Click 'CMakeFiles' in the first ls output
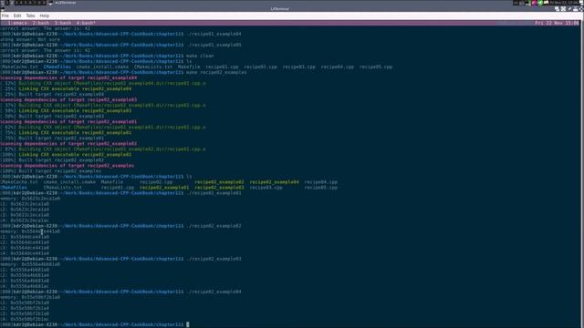This screenshot has height=328, width=584. click(x=57, y=67)
